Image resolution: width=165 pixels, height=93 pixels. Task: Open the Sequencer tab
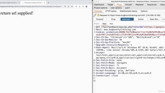point(152,5)
